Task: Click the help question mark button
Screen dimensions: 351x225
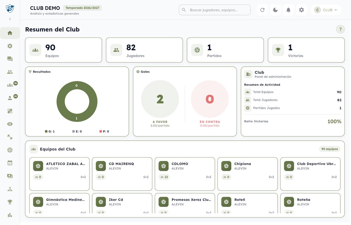Action: (x=340, y=29)
